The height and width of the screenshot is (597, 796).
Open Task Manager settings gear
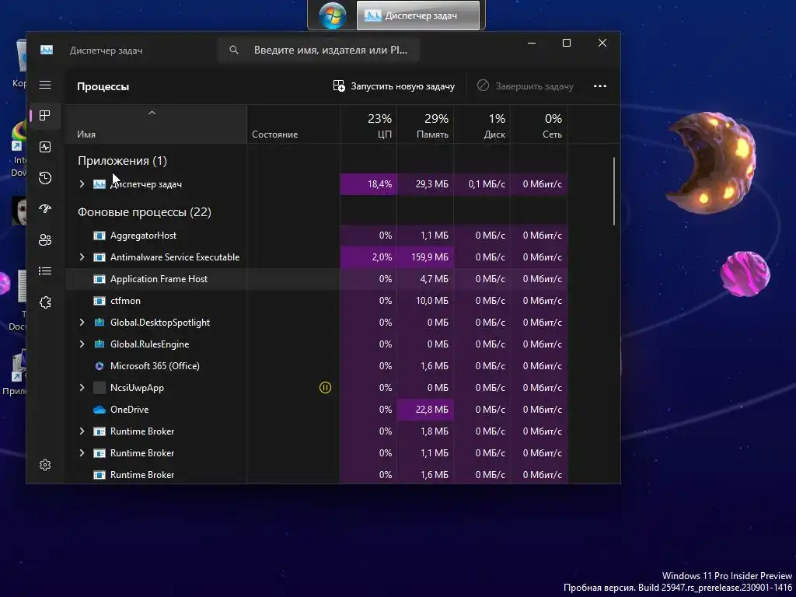coord(45,465)
